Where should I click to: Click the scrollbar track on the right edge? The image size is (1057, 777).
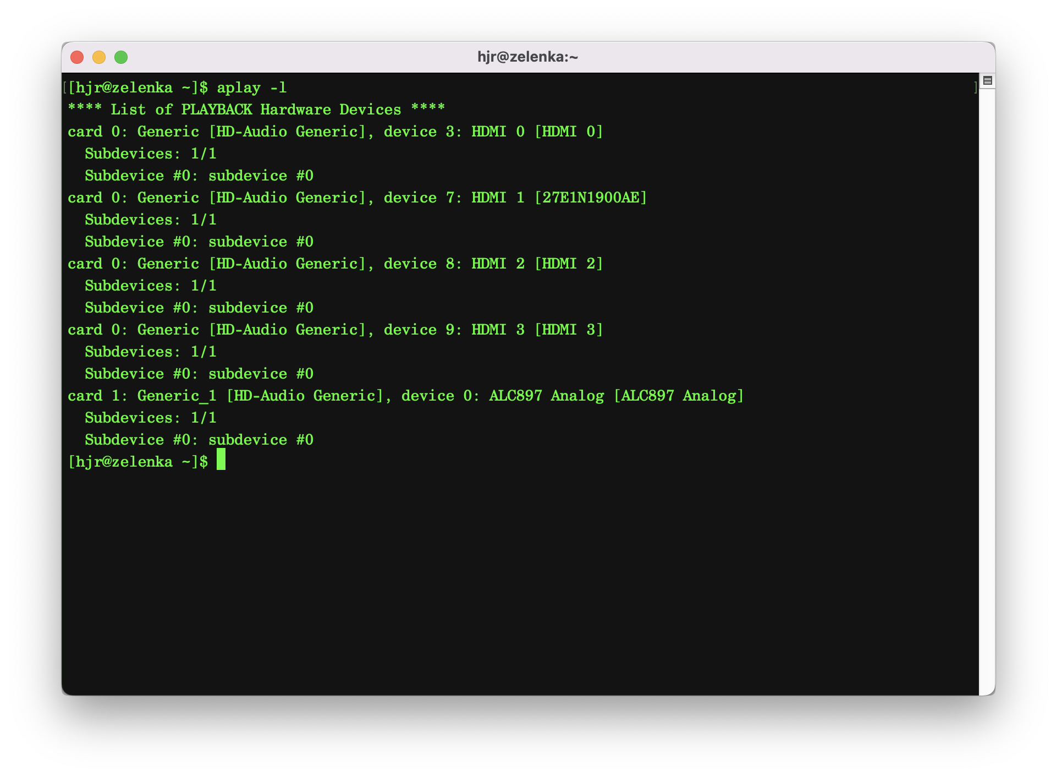click(x=987, y=385)
